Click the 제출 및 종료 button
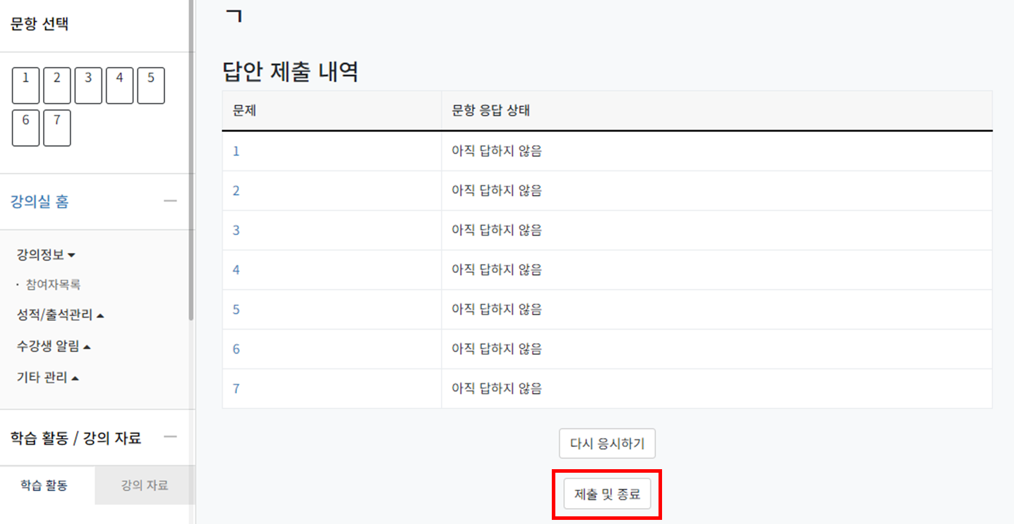The height and width of the screenshot is (524, 1014). (607, 494)
